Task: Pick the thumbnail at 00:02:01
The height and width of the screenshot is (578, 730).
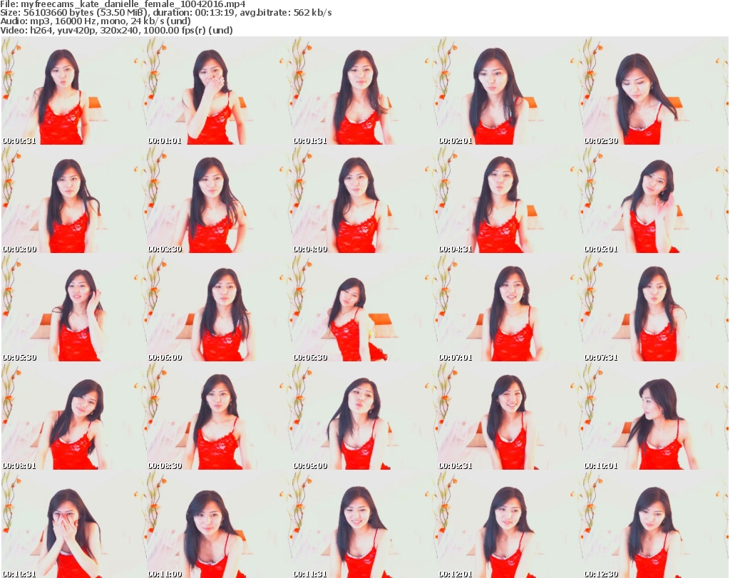Action: tap(510, 91)
